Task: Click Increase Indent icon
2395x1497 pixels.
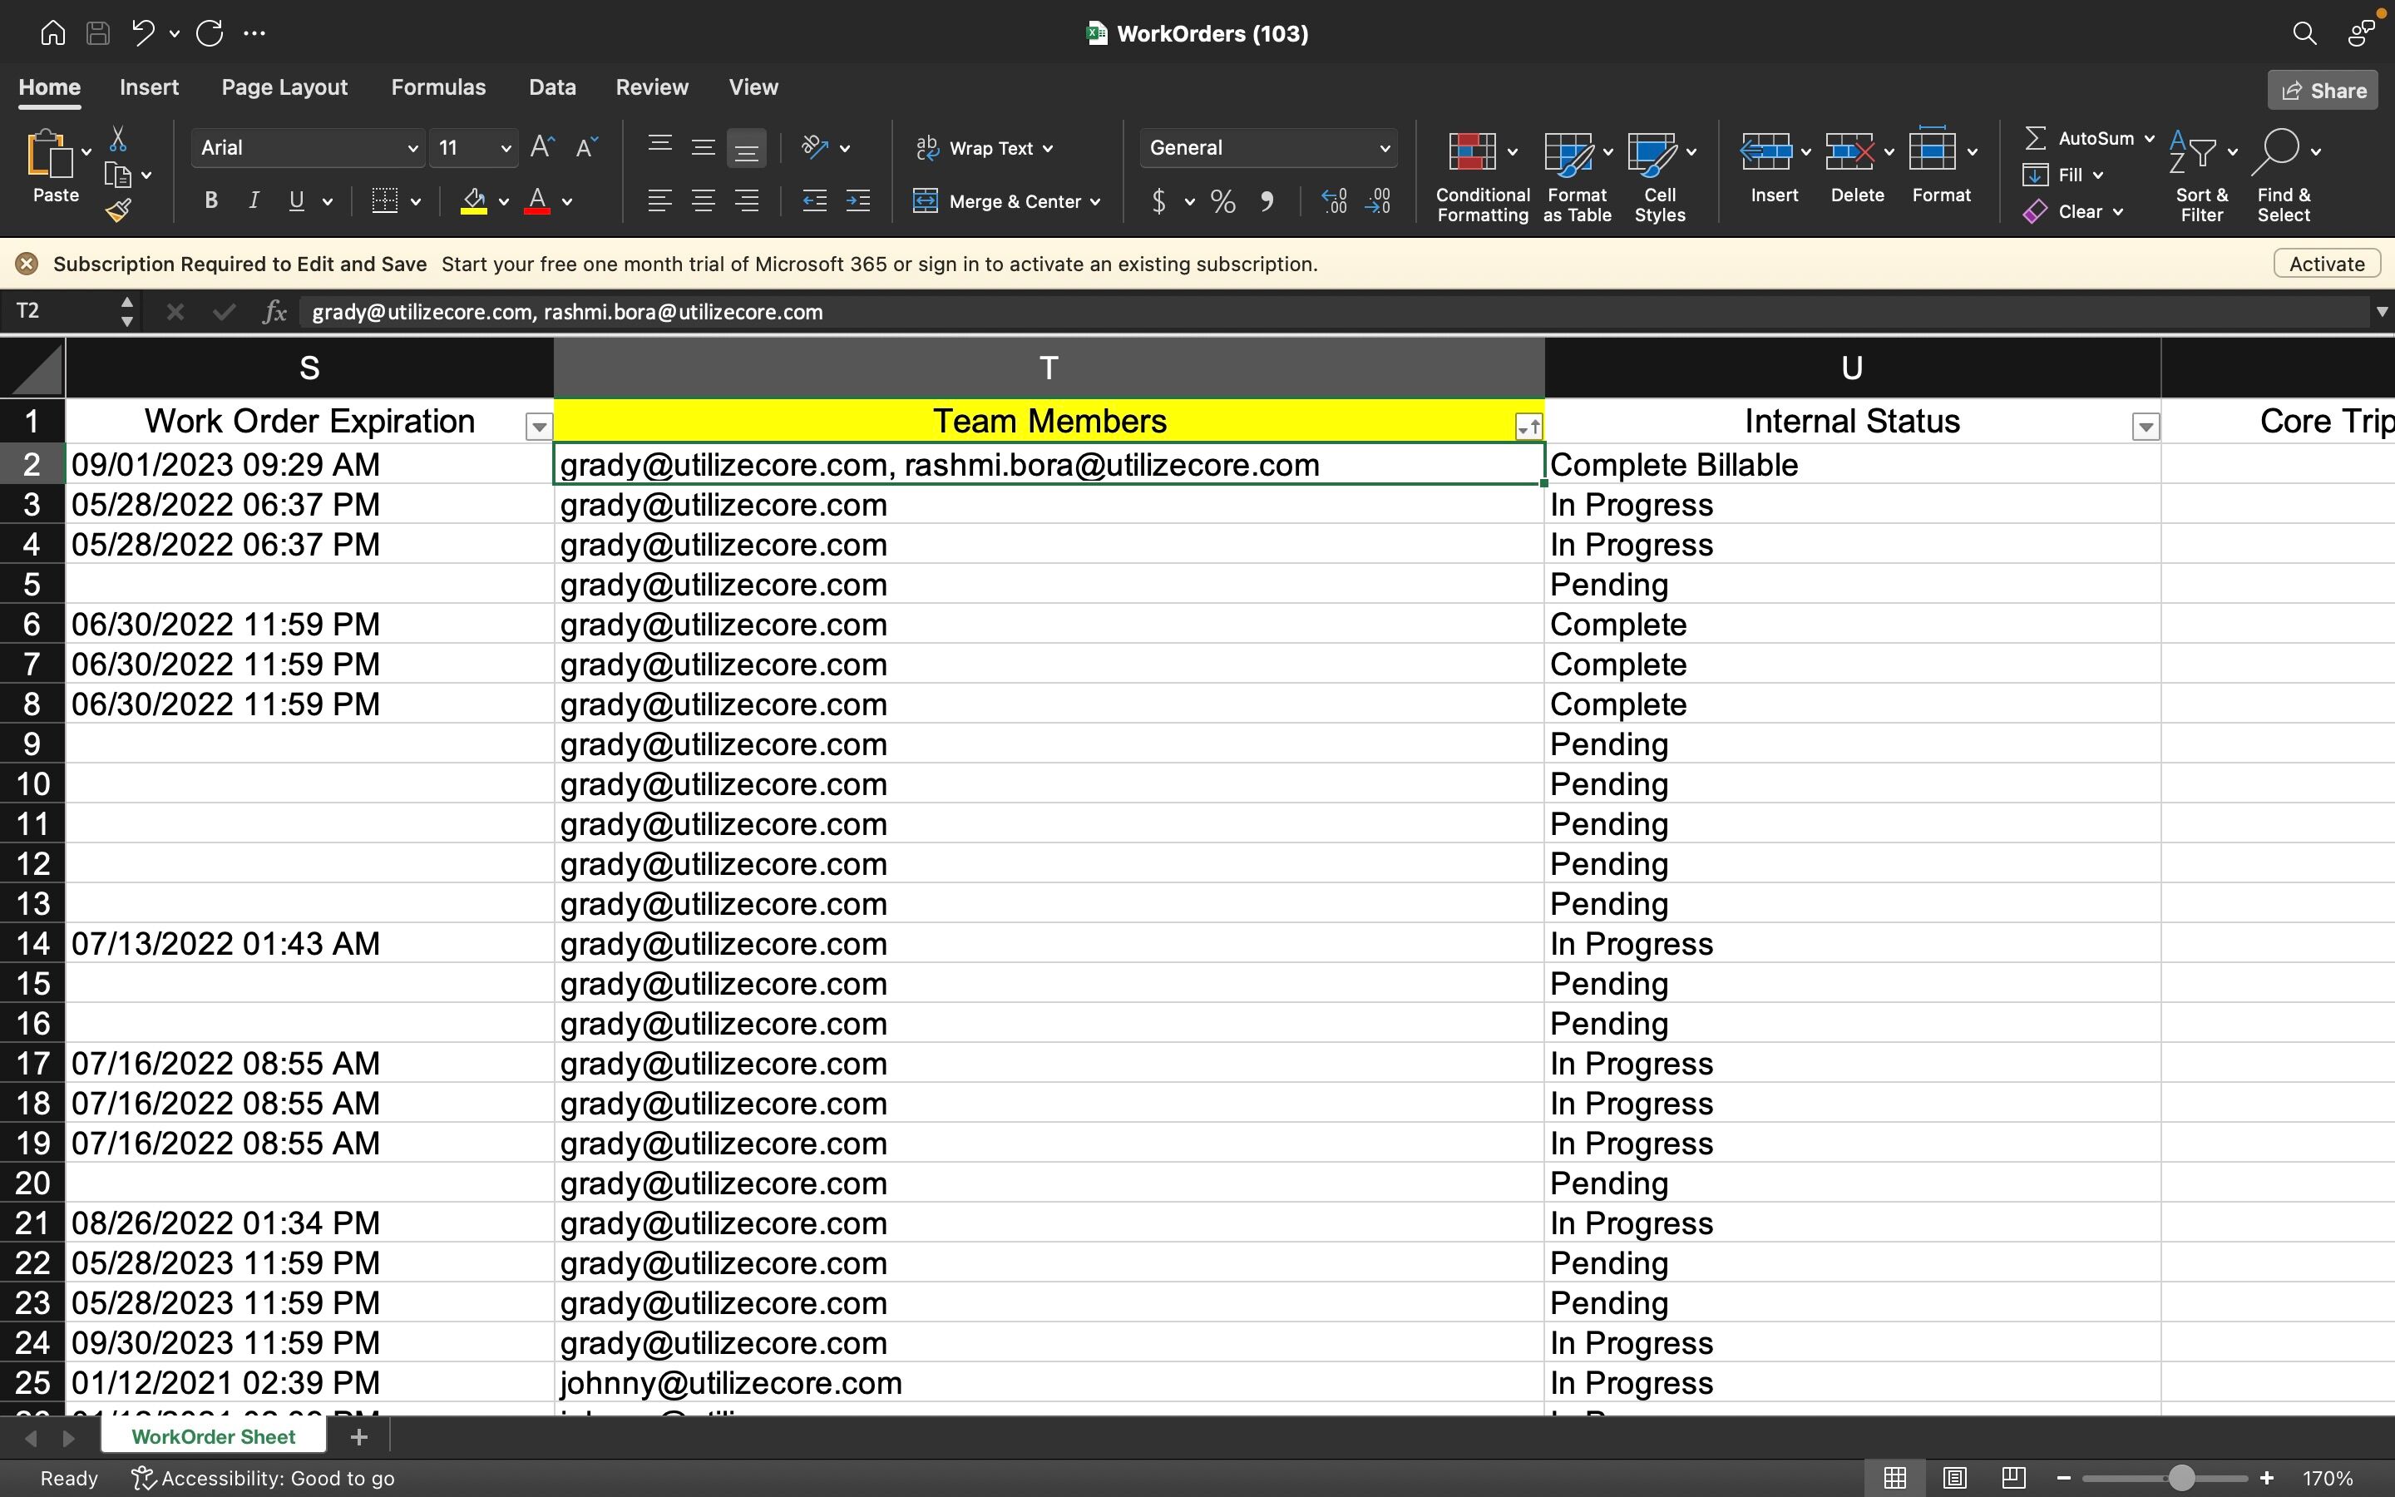Action: (858, 202)
